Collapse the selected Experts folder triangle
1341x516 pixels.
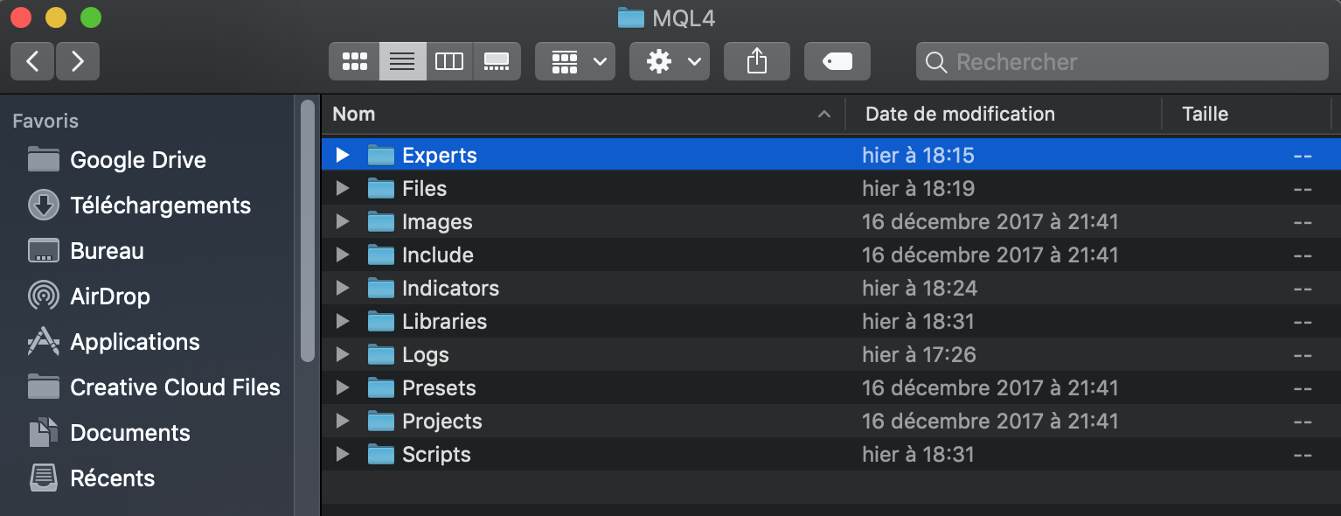click(x=342, y=155)
